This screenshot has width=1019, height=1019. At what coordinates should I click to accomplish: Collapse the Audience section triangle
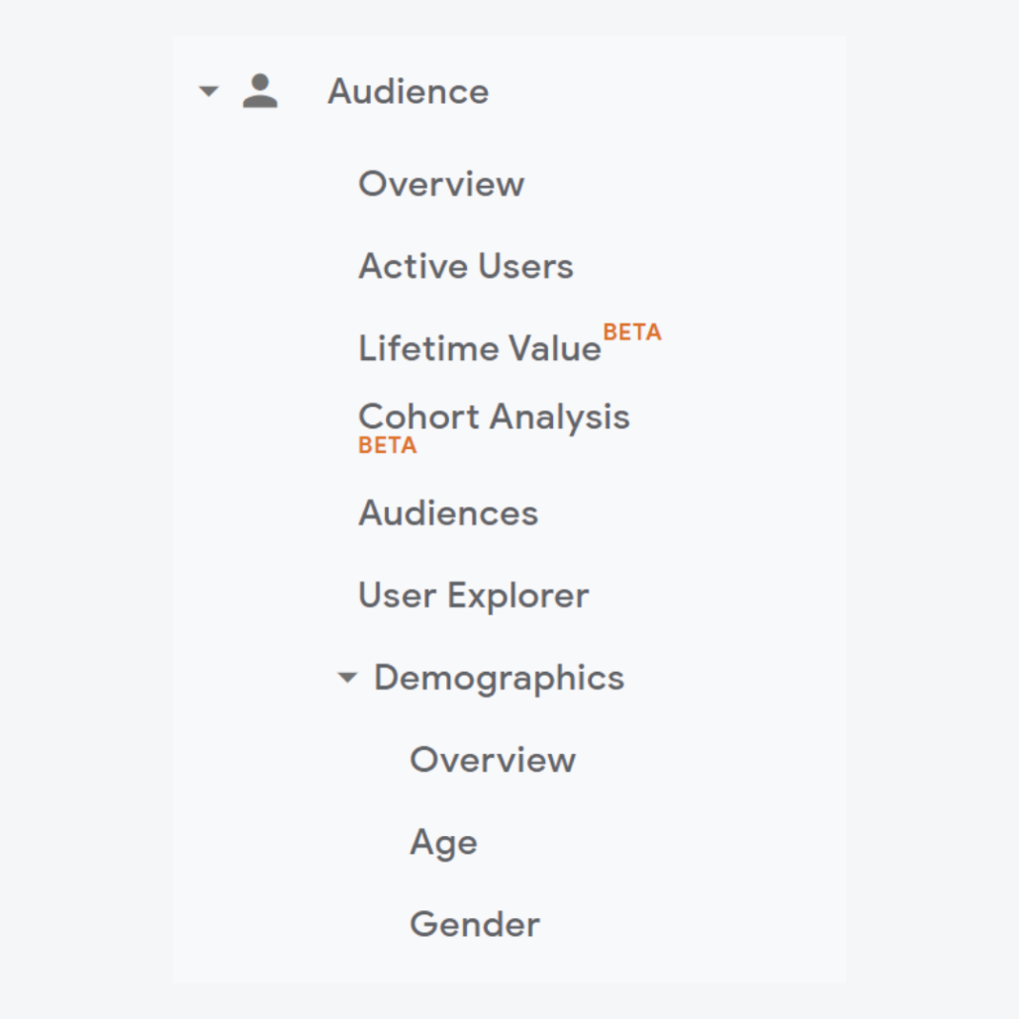pos(208,92)
